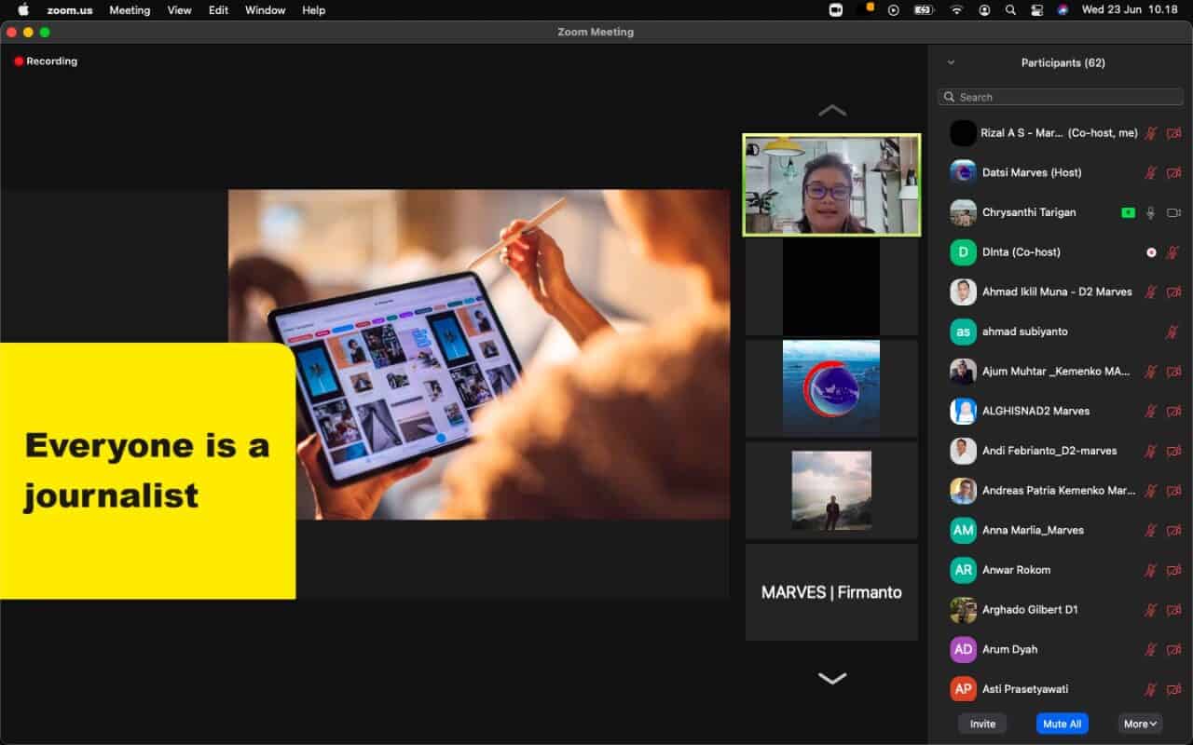
Task: Click the Zoom camera icon in the macOS menu bar
Action: pyautogui.click(x=836, y=10)
